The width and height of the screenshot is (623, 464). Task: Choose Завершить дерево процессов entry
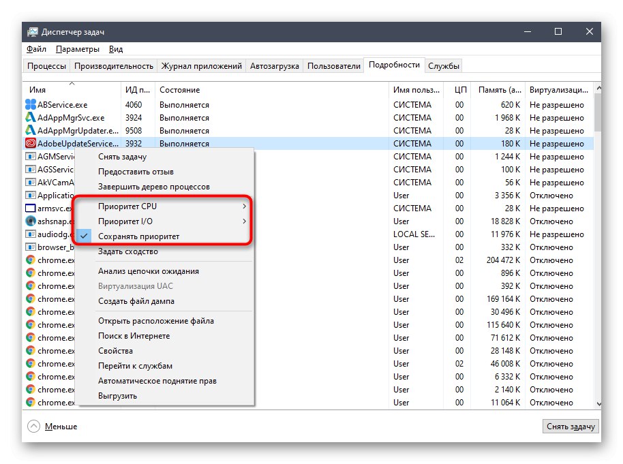point(164,187)
